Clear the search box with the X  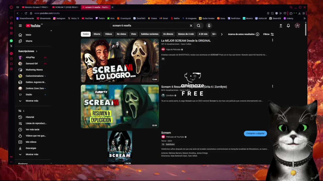pos(191,26)
